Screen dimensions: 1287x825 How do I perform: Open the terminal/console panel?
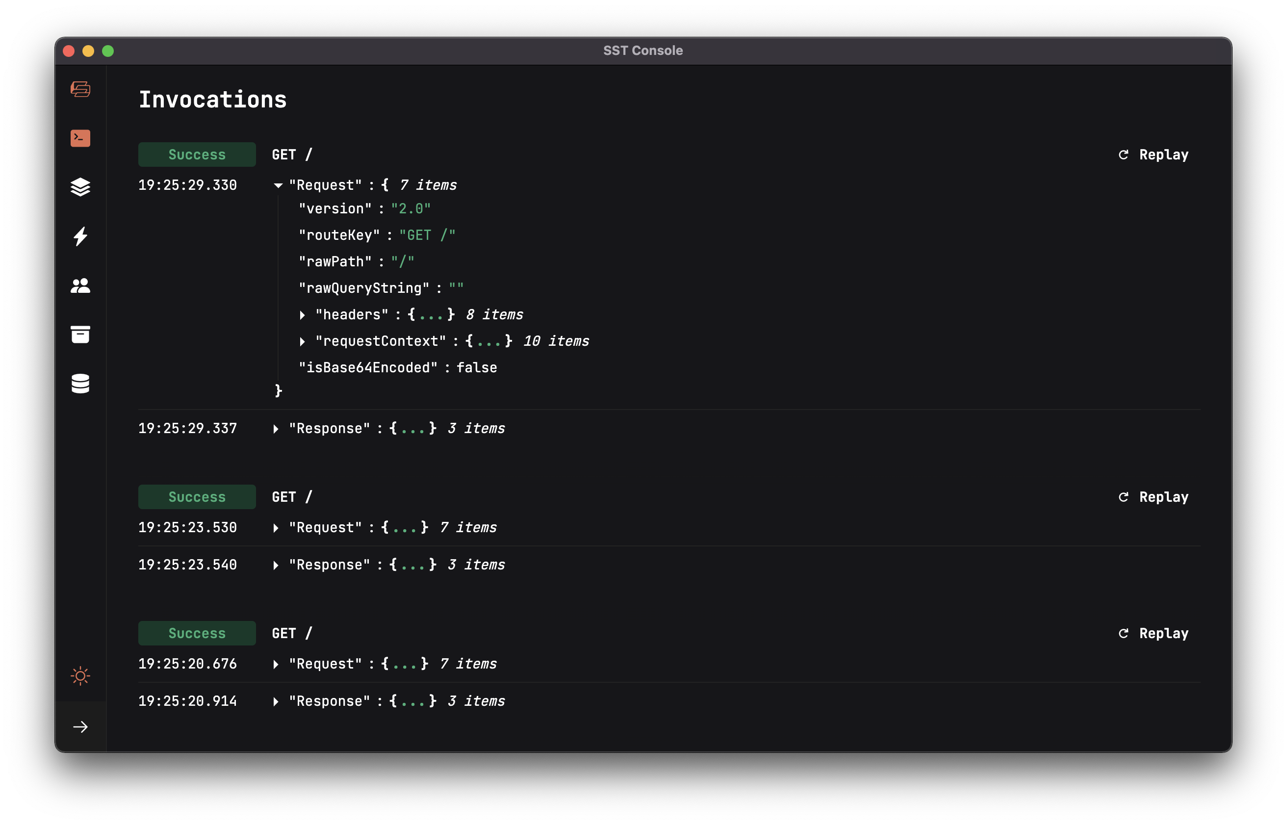coord(80,137)
